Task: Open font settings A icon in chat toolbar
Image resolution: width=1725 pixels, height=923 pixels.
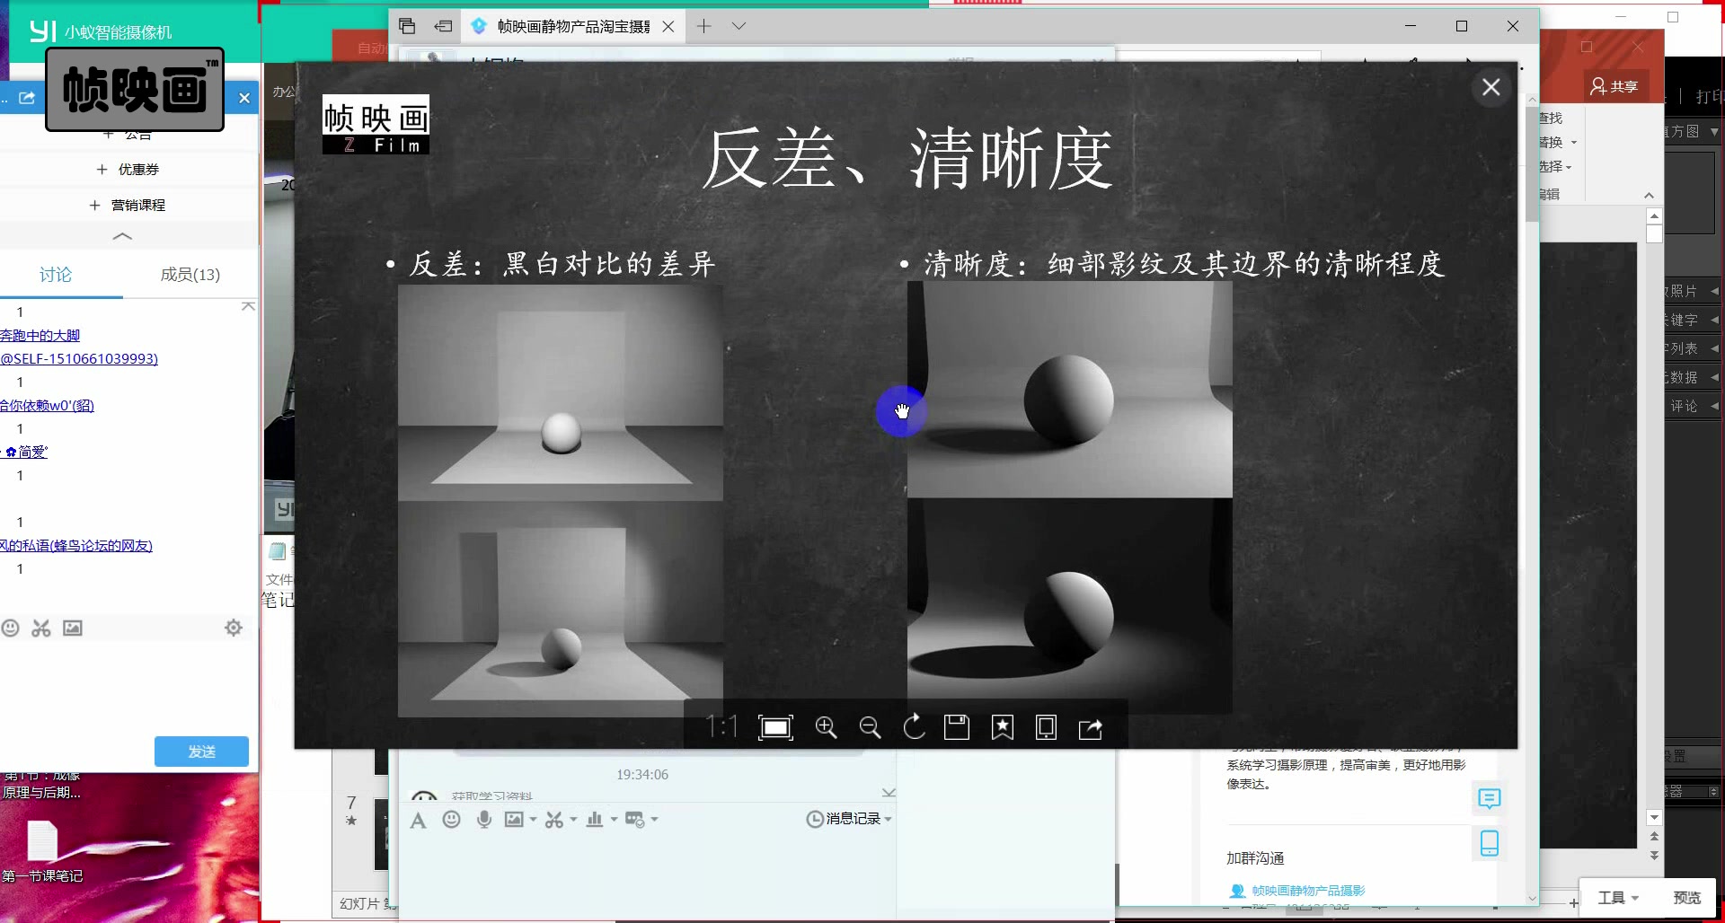Action: pos(418,820)
